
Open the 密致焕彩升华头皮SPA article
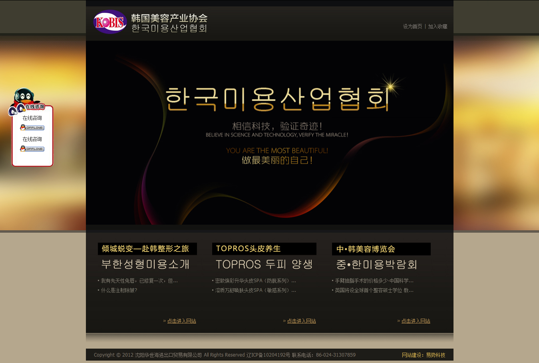click(x=255, y=280)
